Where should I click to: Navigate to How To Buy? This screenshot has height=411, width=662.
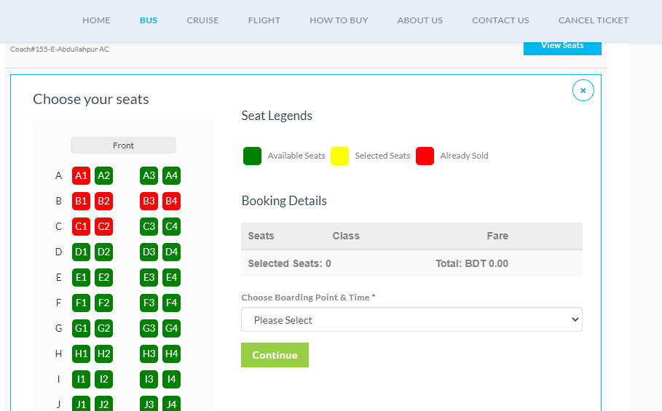(x=339, y=20)
